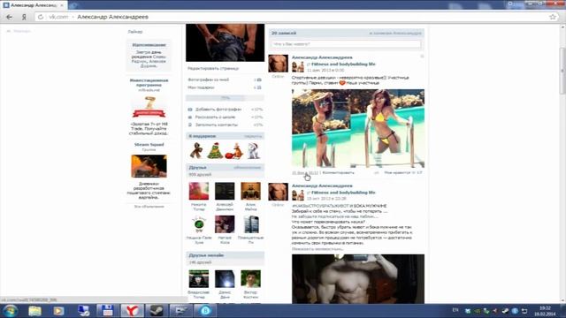This screenshot has height=318, width=566.
Task: Open Fitness and bodybuilding group in first post
Action: [343, 64]
